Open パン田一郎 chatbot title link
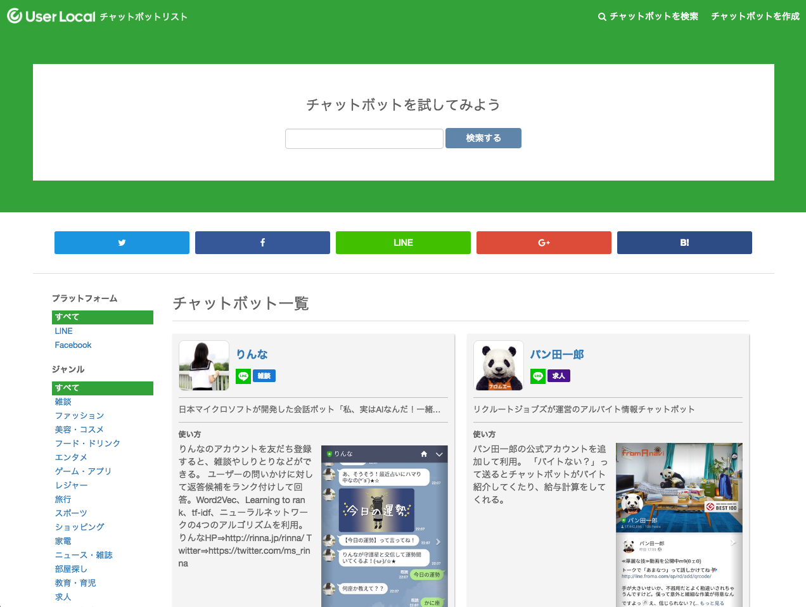Image resolution: width=806 pixels, height=607 pixels. [557, 354]
